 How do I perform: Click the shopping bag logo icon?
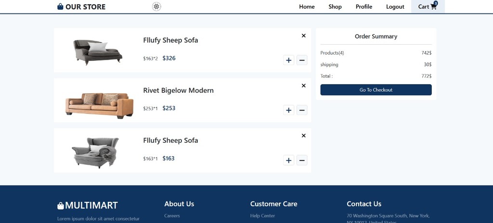60,7
